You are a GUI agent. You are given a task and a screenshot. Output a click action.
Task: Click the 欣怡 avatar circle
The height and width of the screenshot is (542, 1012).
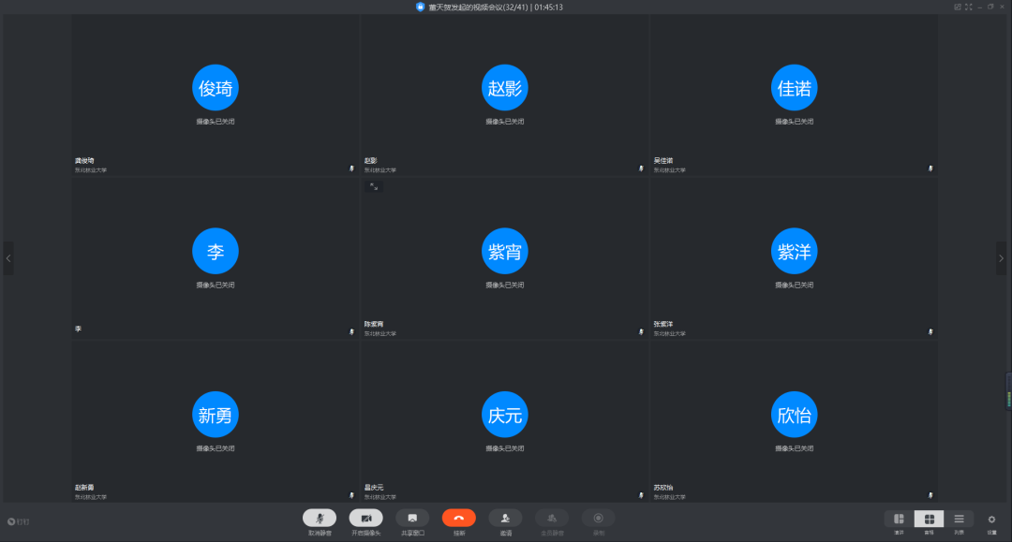point(794,415)
